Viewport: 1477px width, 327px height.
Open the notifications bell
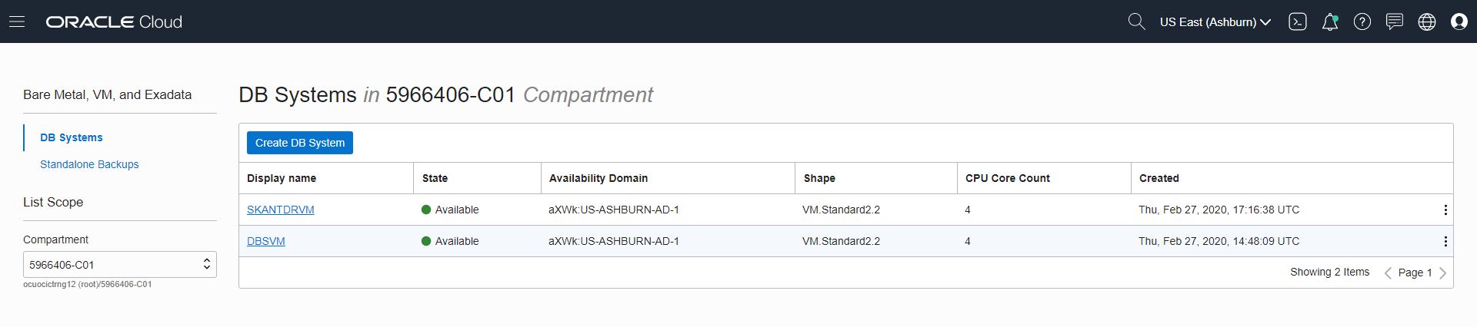click(1330, 21)
